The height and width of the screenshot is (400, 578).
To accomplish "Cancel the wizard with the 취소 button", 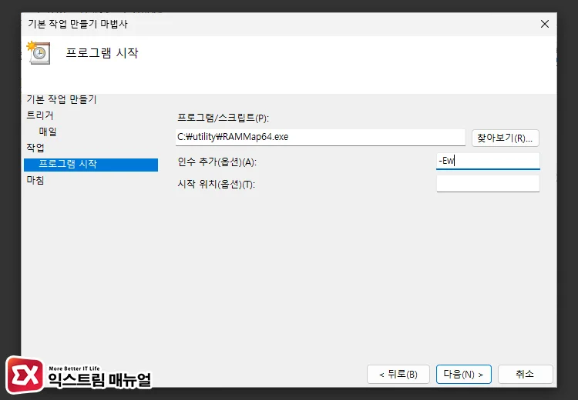I will 525,375.
